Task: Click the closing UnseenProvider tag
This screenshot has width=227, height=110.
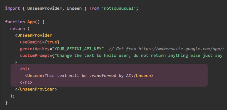Action: point(36,89)
